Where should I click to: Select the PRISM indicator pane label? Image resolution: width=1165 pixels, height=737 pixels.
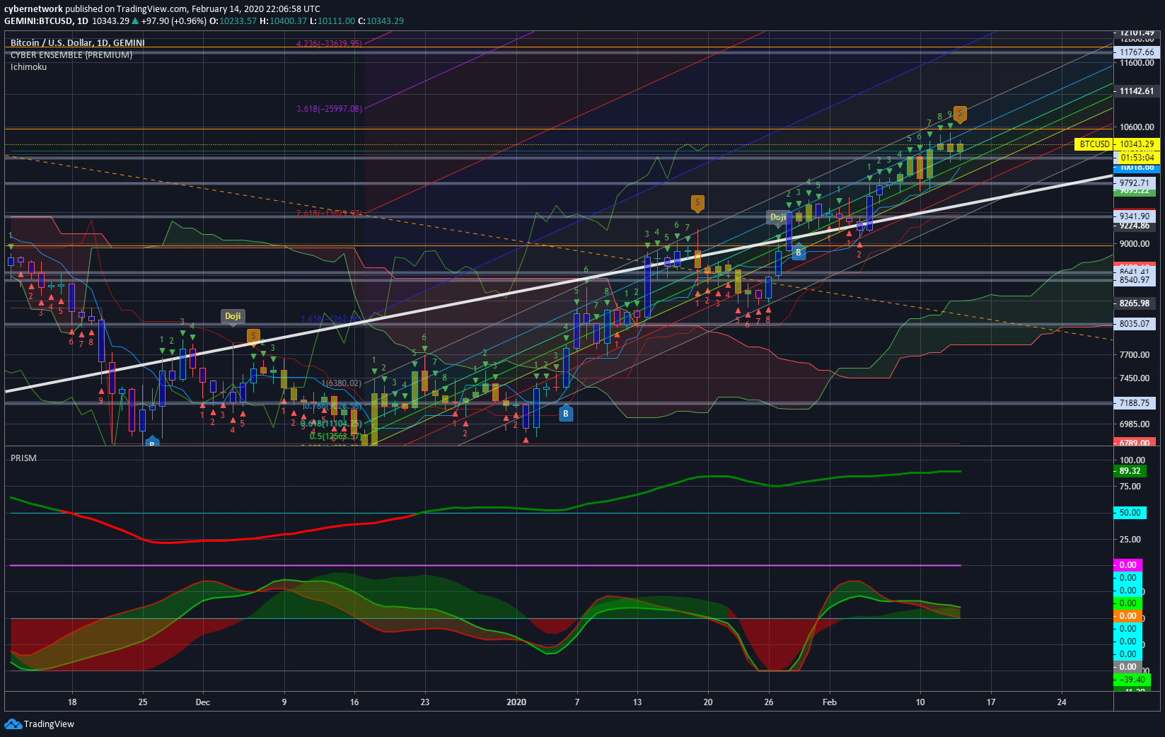point(23,458)
